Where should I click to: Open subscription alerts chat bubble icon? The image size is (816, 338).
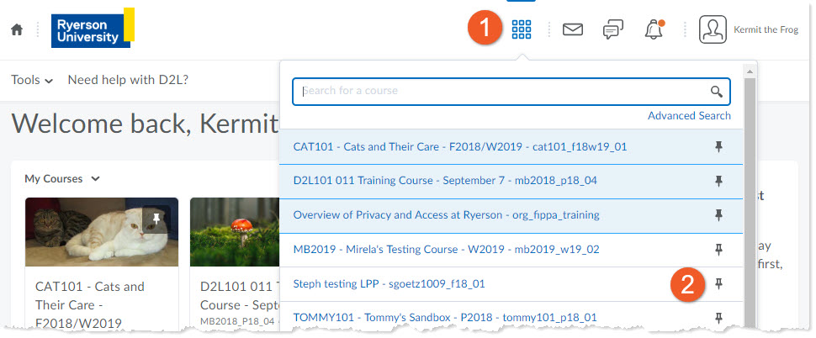pyautogui.click(x=613, y=30)
